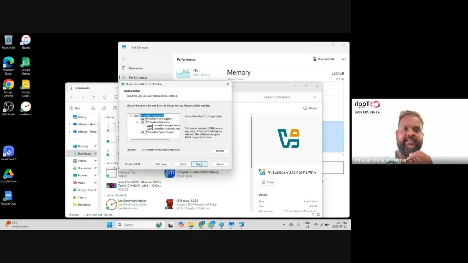Open the Google Sheets desktop shortcut
Viewport: 468px width, 263px height.
tap(26, 66)
